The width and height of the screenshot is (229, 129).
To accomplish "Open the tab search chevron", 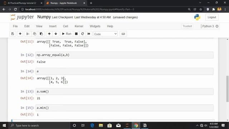I will [200, 3].
